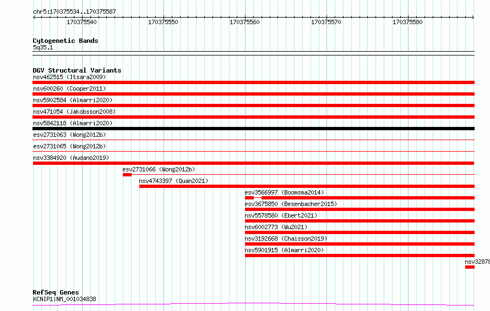The height and width of the screenshot is (311, 490).
Task: Click the red bar under nsv3384920
Action: (x=253, y=163)
